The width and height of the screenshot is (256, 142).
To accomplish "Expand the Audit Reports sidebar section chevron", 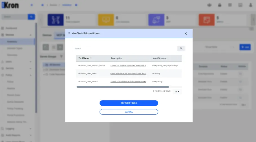I will (x=30, y=135).
